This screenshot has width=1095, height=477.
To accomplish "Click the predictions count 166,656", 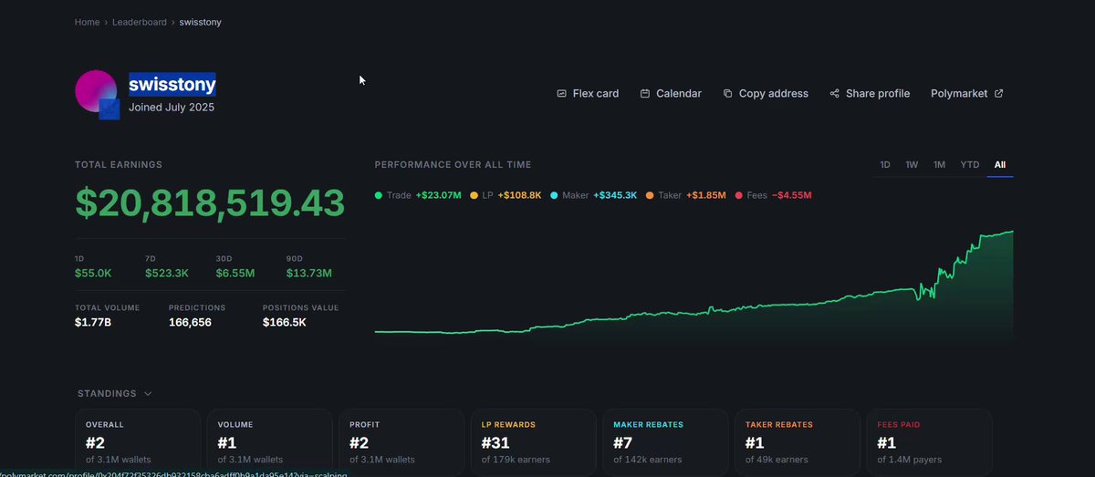I will click(x=190, y=322).
